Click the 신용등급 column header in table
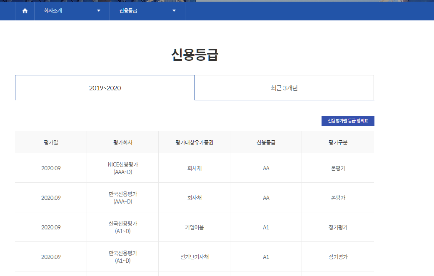 coord(266,142)
